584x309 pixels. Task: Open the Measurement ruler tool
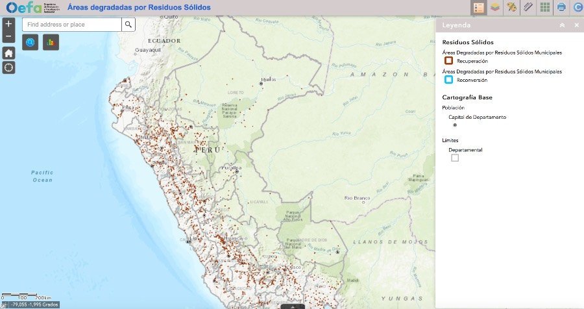click(x=528, y=8)
